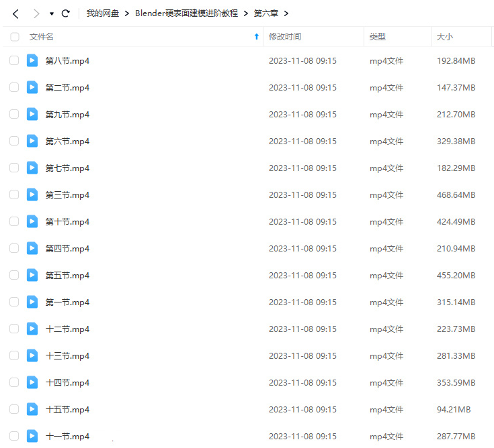Click the video icon of 十一节.mp4

point(32,436)
